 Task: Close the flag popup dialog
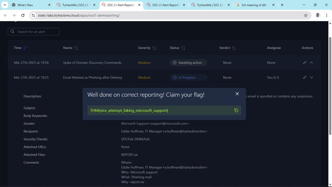(x=237, y=94)
